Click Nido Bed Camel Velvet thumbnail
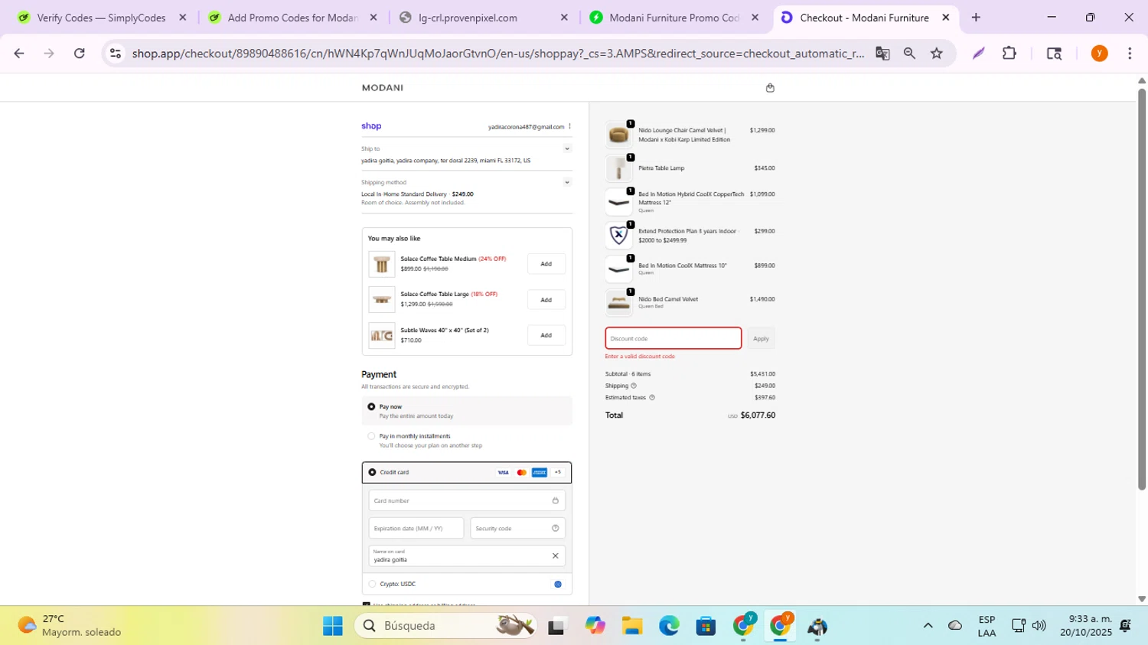This screenshot has width=1148, height=645. point(618,303)
